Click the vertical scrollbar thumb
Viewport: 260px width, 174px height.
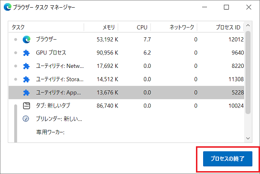point(248,73)
